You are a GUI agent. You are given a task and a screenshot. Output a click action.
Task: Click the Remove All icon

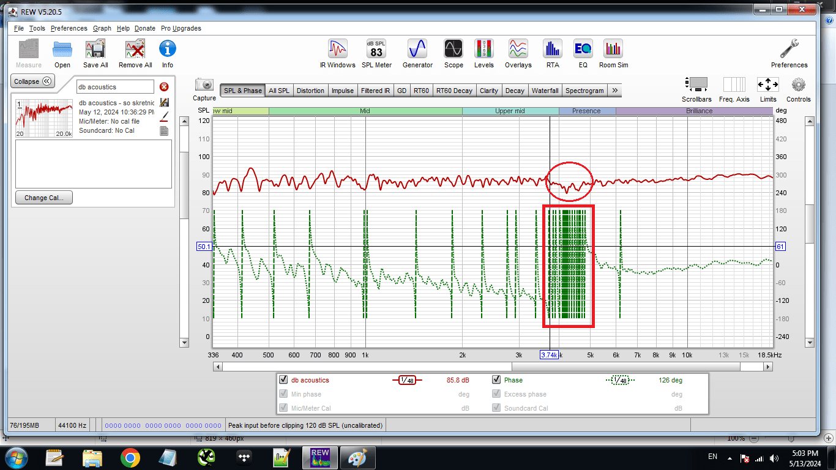pyautogui.click(x=135, y=54)
